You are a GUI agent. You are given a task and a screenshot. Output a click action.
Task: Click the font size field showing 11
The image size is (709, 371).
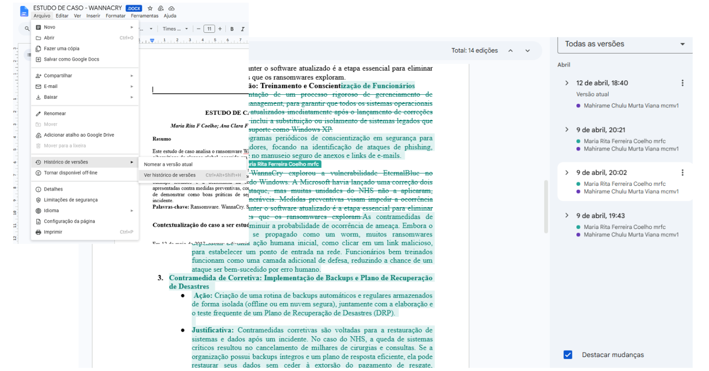tap(209, 29)
